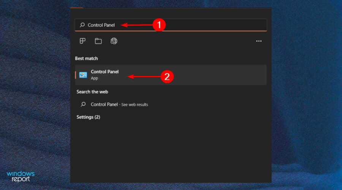Click the web search magnifier icon
This screenshot has height=190, width=342.
83,104
